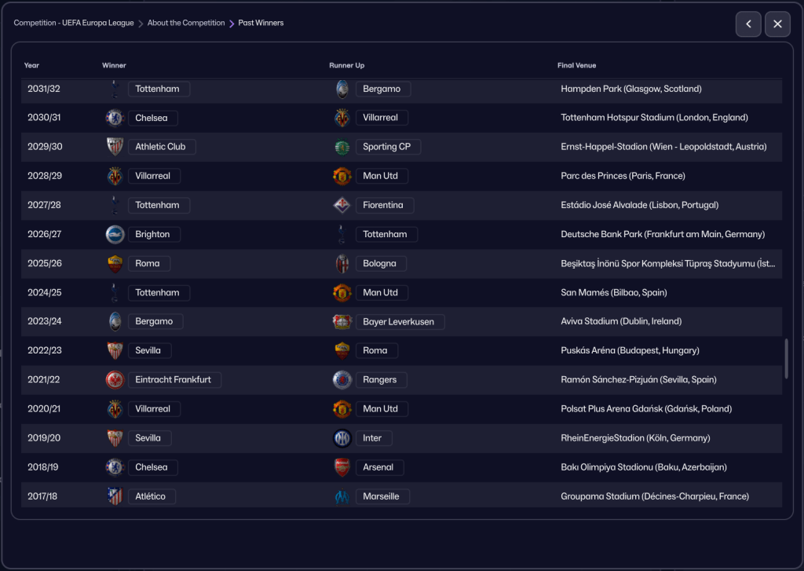Click the Fiorentina crest icon

(x=342, y=205)
